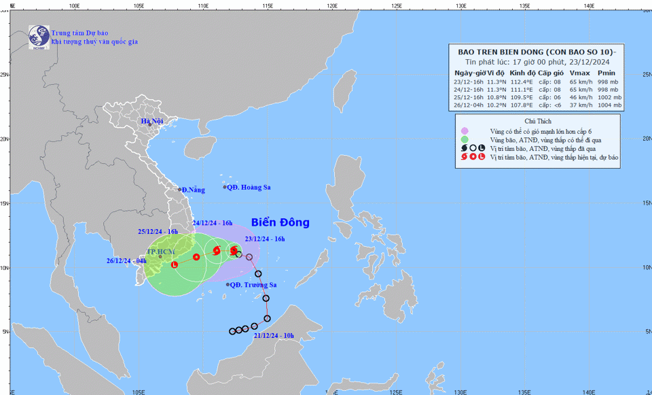The height and width of the screenshot is (395, 652).
Task: Click the '26/12-04h' table cell
Action: (469, 105)
